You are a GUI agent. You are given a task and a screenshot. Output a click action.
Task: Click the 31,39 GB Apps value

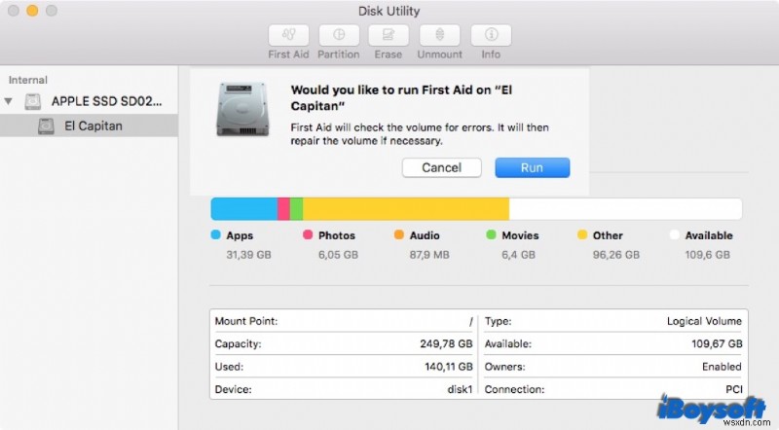click(249, 255)
